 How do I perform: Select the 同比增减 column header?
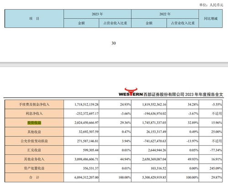point(211,19)
